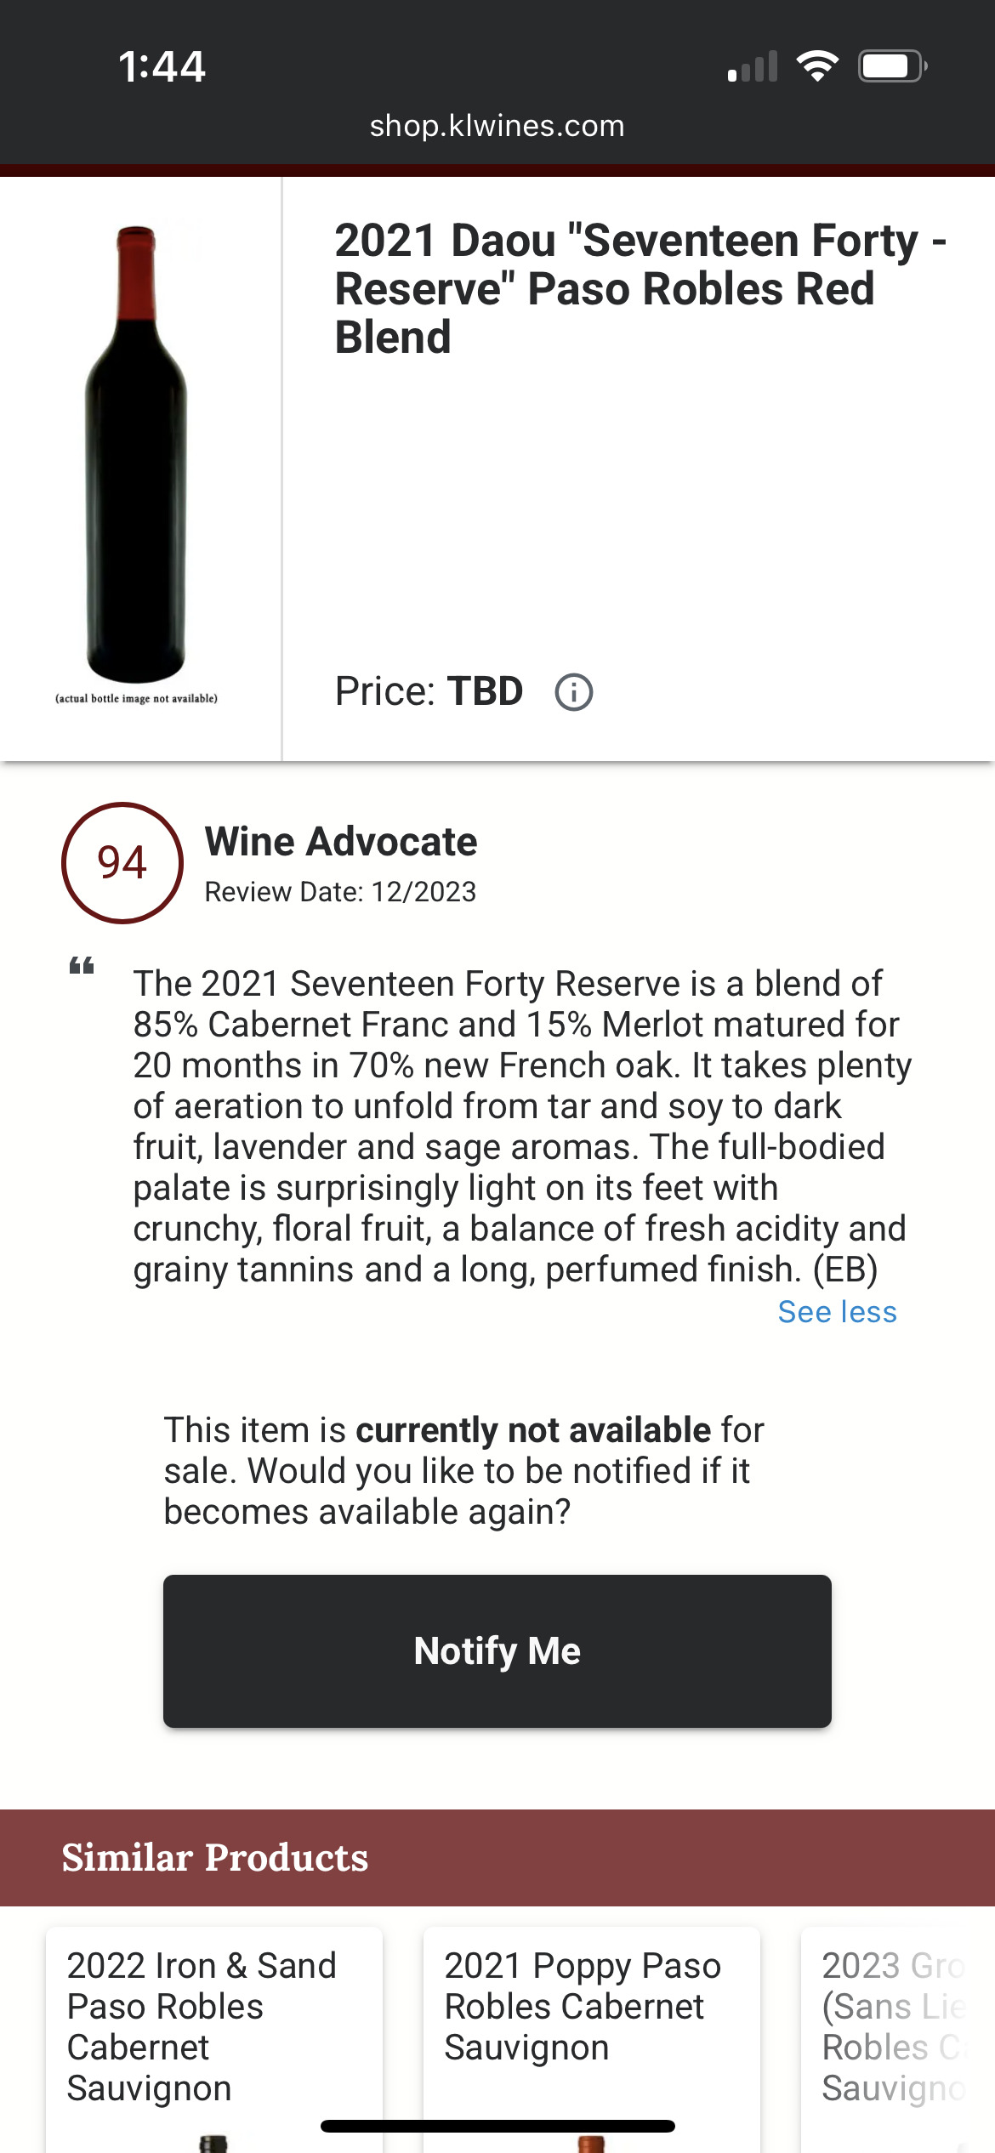
Task: Tap the 1:44 clock in status bar
Action: click(x=162, y=66)
